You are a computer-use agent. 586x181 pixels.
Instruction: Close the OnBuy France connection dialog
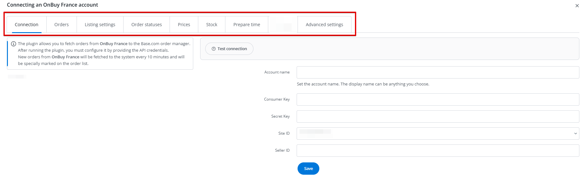577,6
